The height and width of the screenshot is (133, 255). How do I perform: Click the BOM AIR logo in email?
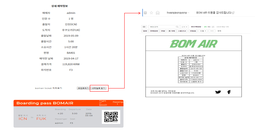click(x=194, y=44)
